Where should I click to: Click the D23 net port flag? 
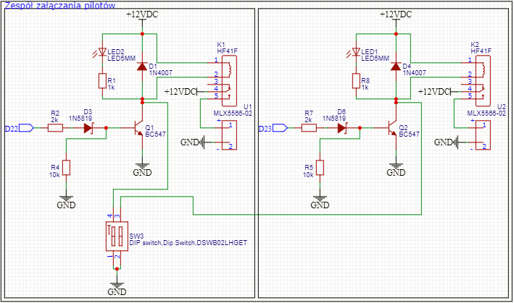click(x=280, y=128)
